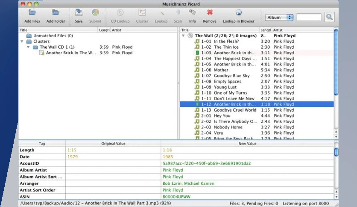Click the green matched icon on track 1-03

pos(197,53)
